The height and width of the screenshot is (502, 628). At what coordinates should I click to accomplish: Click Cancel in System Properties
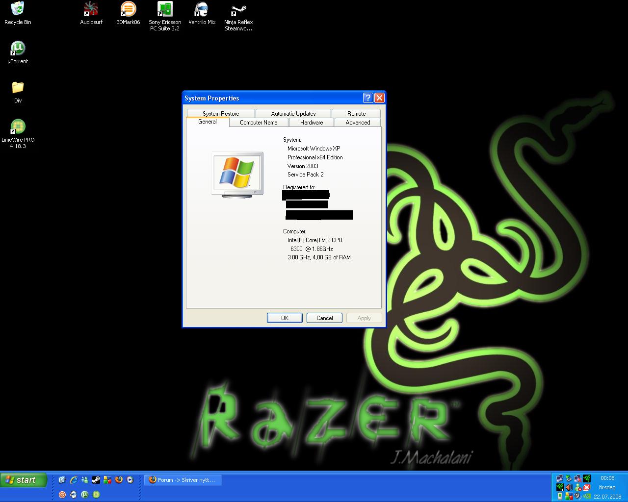pos(324,318)
